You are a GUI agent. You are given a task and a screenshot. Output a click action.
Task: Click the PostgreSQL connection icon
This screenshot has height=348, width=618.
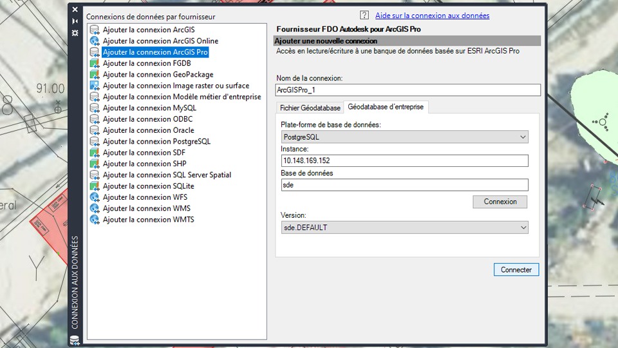click(x=95, y=141)
